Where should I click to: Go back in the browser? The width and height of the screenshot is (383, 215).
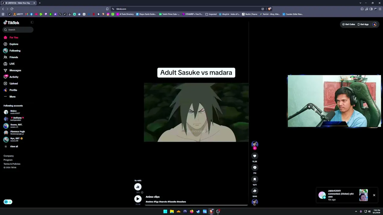(x=3, y=9)
